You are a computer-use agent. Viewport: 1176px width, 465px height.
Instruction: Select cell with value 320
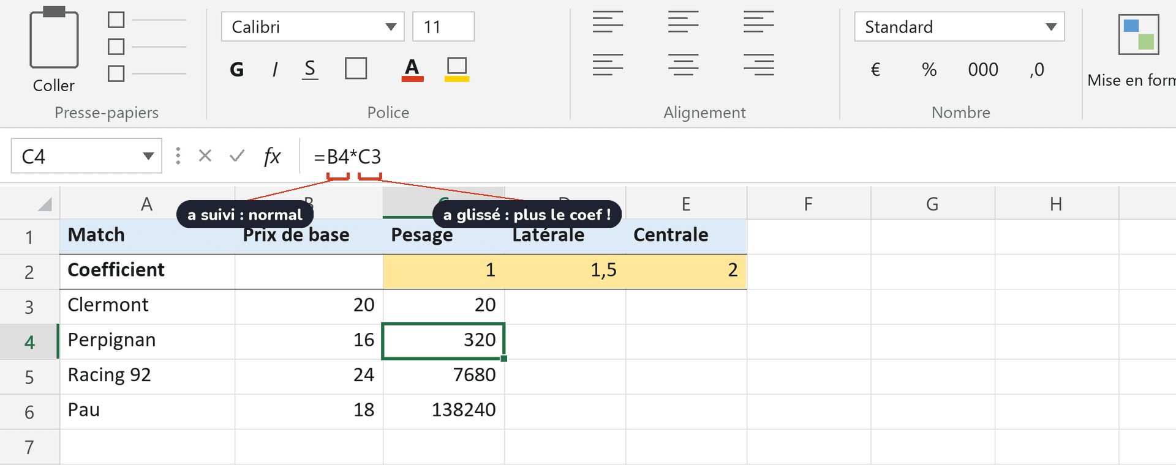443,341
